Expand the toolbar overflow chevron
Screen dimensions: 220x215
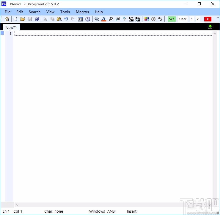(218, 18)
